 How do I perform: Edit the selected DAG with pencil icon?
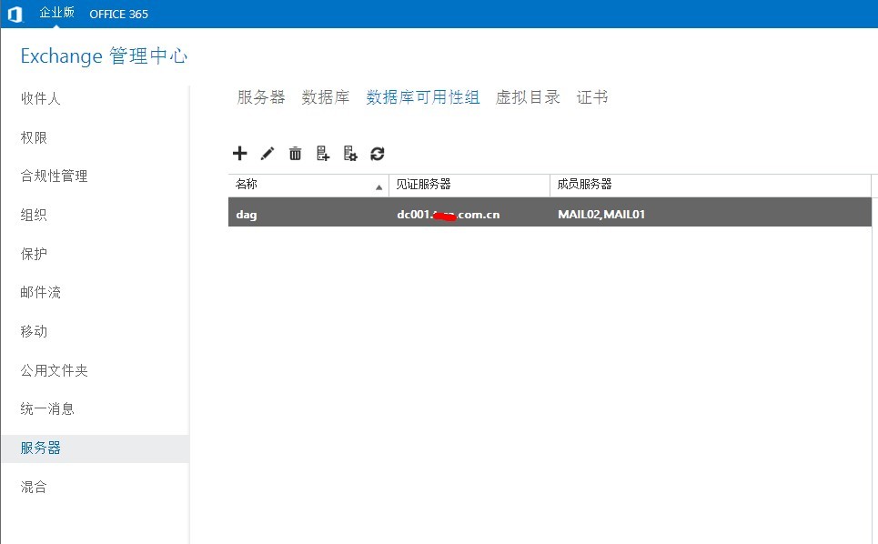click(x=267, y=154)
